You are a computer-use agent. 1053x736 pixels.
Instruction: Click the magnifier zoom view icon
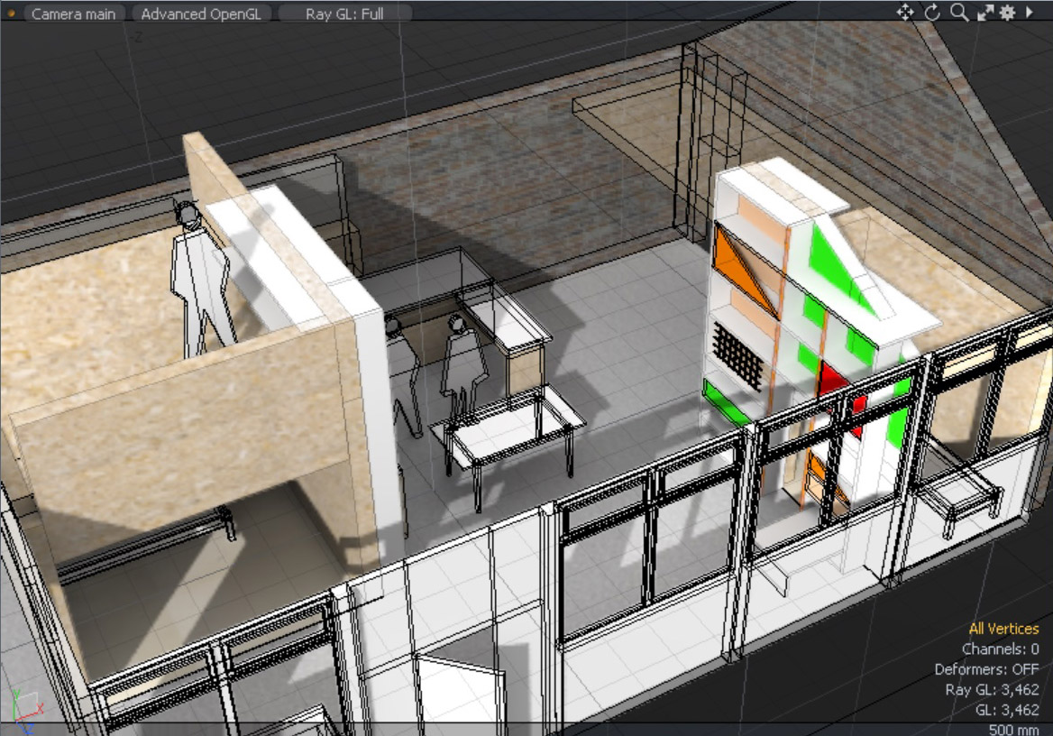[959, 13]
